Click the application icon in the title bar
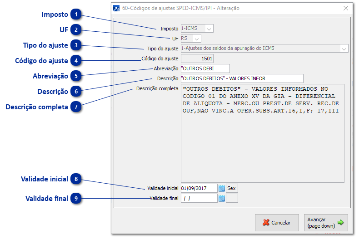The image size is (359, 239). pos(116,9)
